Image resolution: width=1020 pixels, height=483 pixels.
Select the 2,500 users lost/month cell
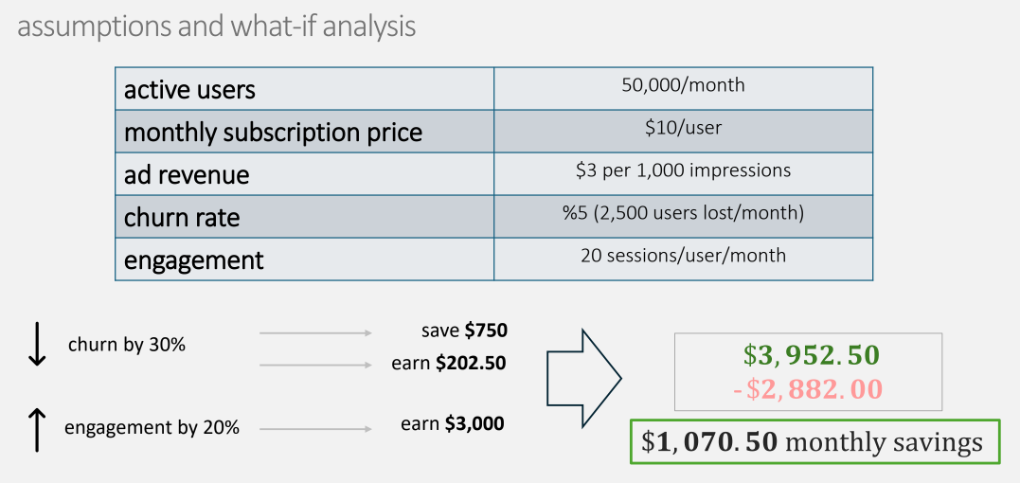click(x=683, y=215)
